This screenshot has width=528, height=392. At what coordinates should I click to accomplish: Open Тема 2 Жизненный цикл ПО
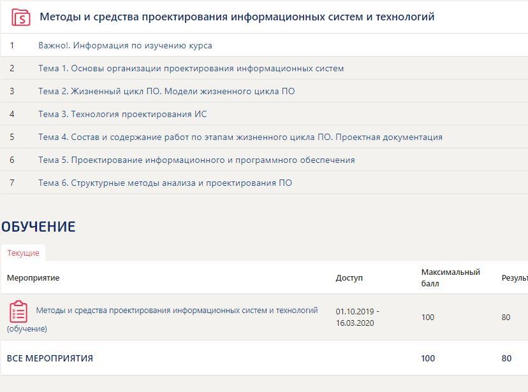[x=166, y=92]
